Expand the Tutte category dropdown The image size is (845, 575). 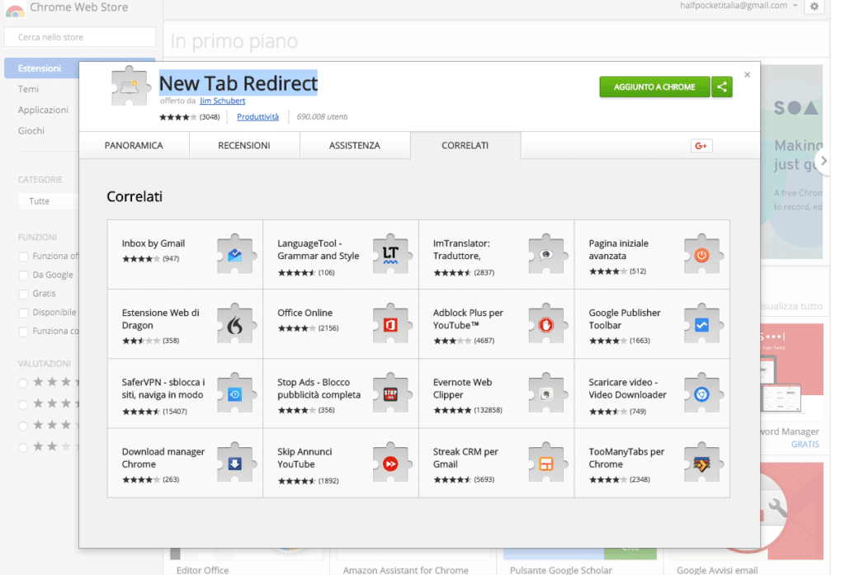click(x=49, y=201)
